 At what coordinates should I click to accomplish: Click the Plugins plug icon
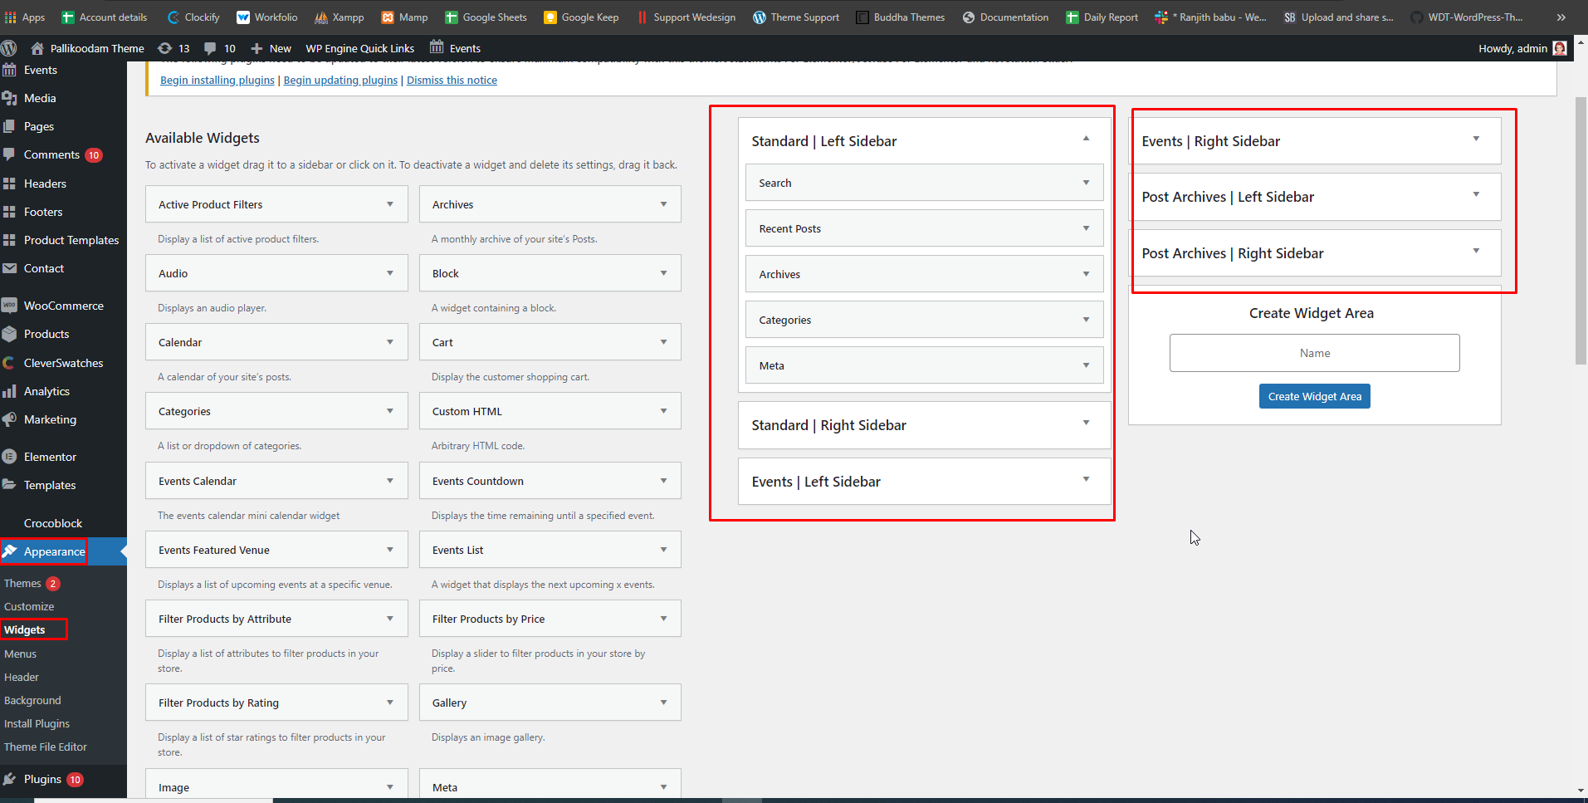10,779
